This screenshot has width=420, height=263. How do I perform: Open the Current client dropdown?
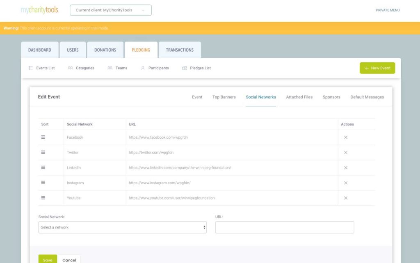[111, 10]
